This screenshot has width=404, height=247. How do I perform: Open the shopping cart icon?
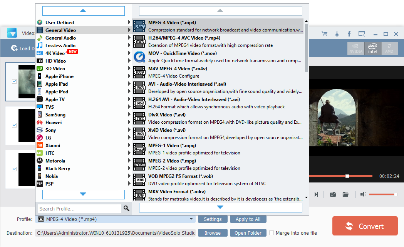point(324,34)
